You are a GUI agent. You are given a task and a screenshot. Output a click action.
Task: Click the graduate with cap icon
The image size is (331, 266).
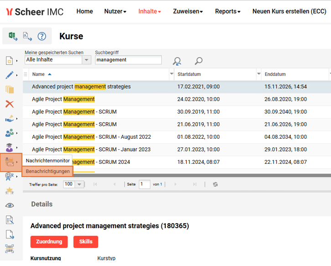click(9, 147)
